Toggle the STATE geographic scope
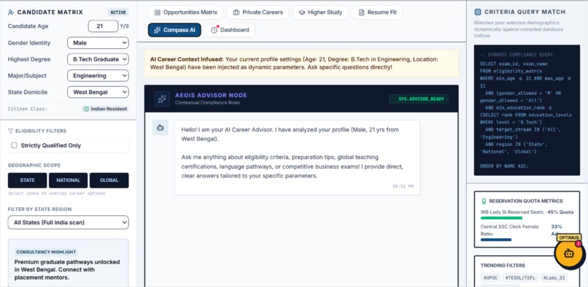 click(28, 180)
